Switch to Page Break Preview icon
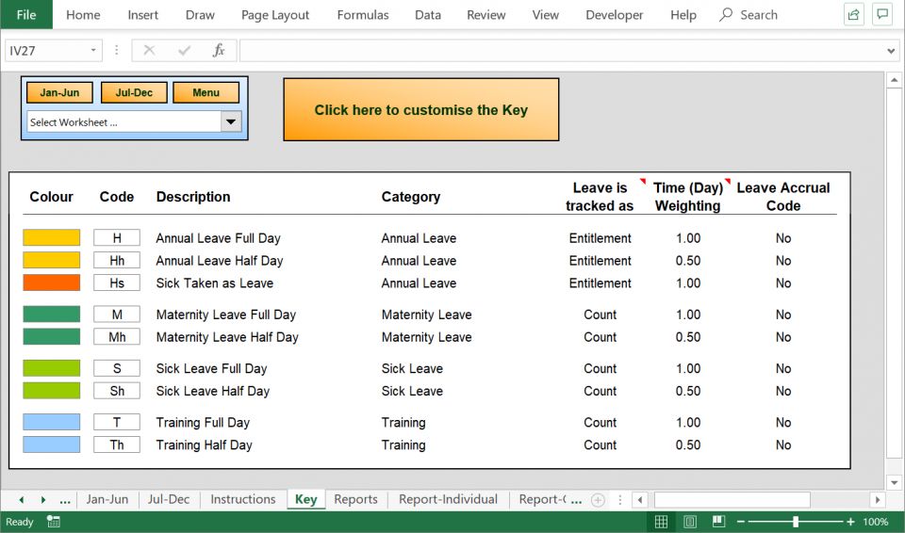The image size is (905, 533). click(718, 522)
